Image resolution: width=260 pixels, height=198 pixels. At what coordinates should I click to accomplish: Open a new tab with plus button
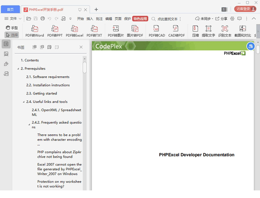tap(96, 10)
